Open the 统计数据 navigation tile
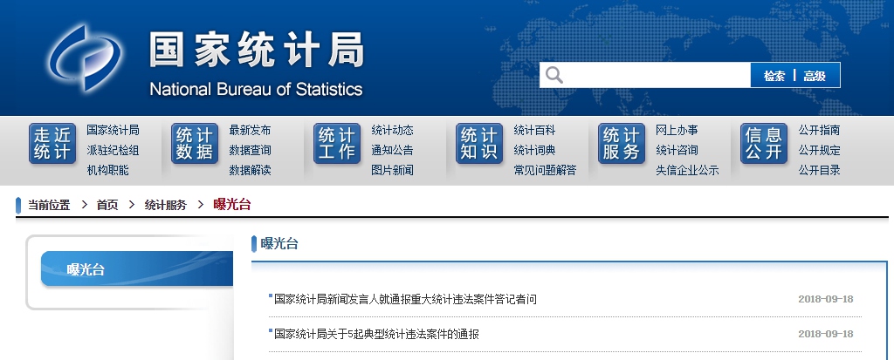Viewport: 894px width, 360px height. [x=195, y=144]
